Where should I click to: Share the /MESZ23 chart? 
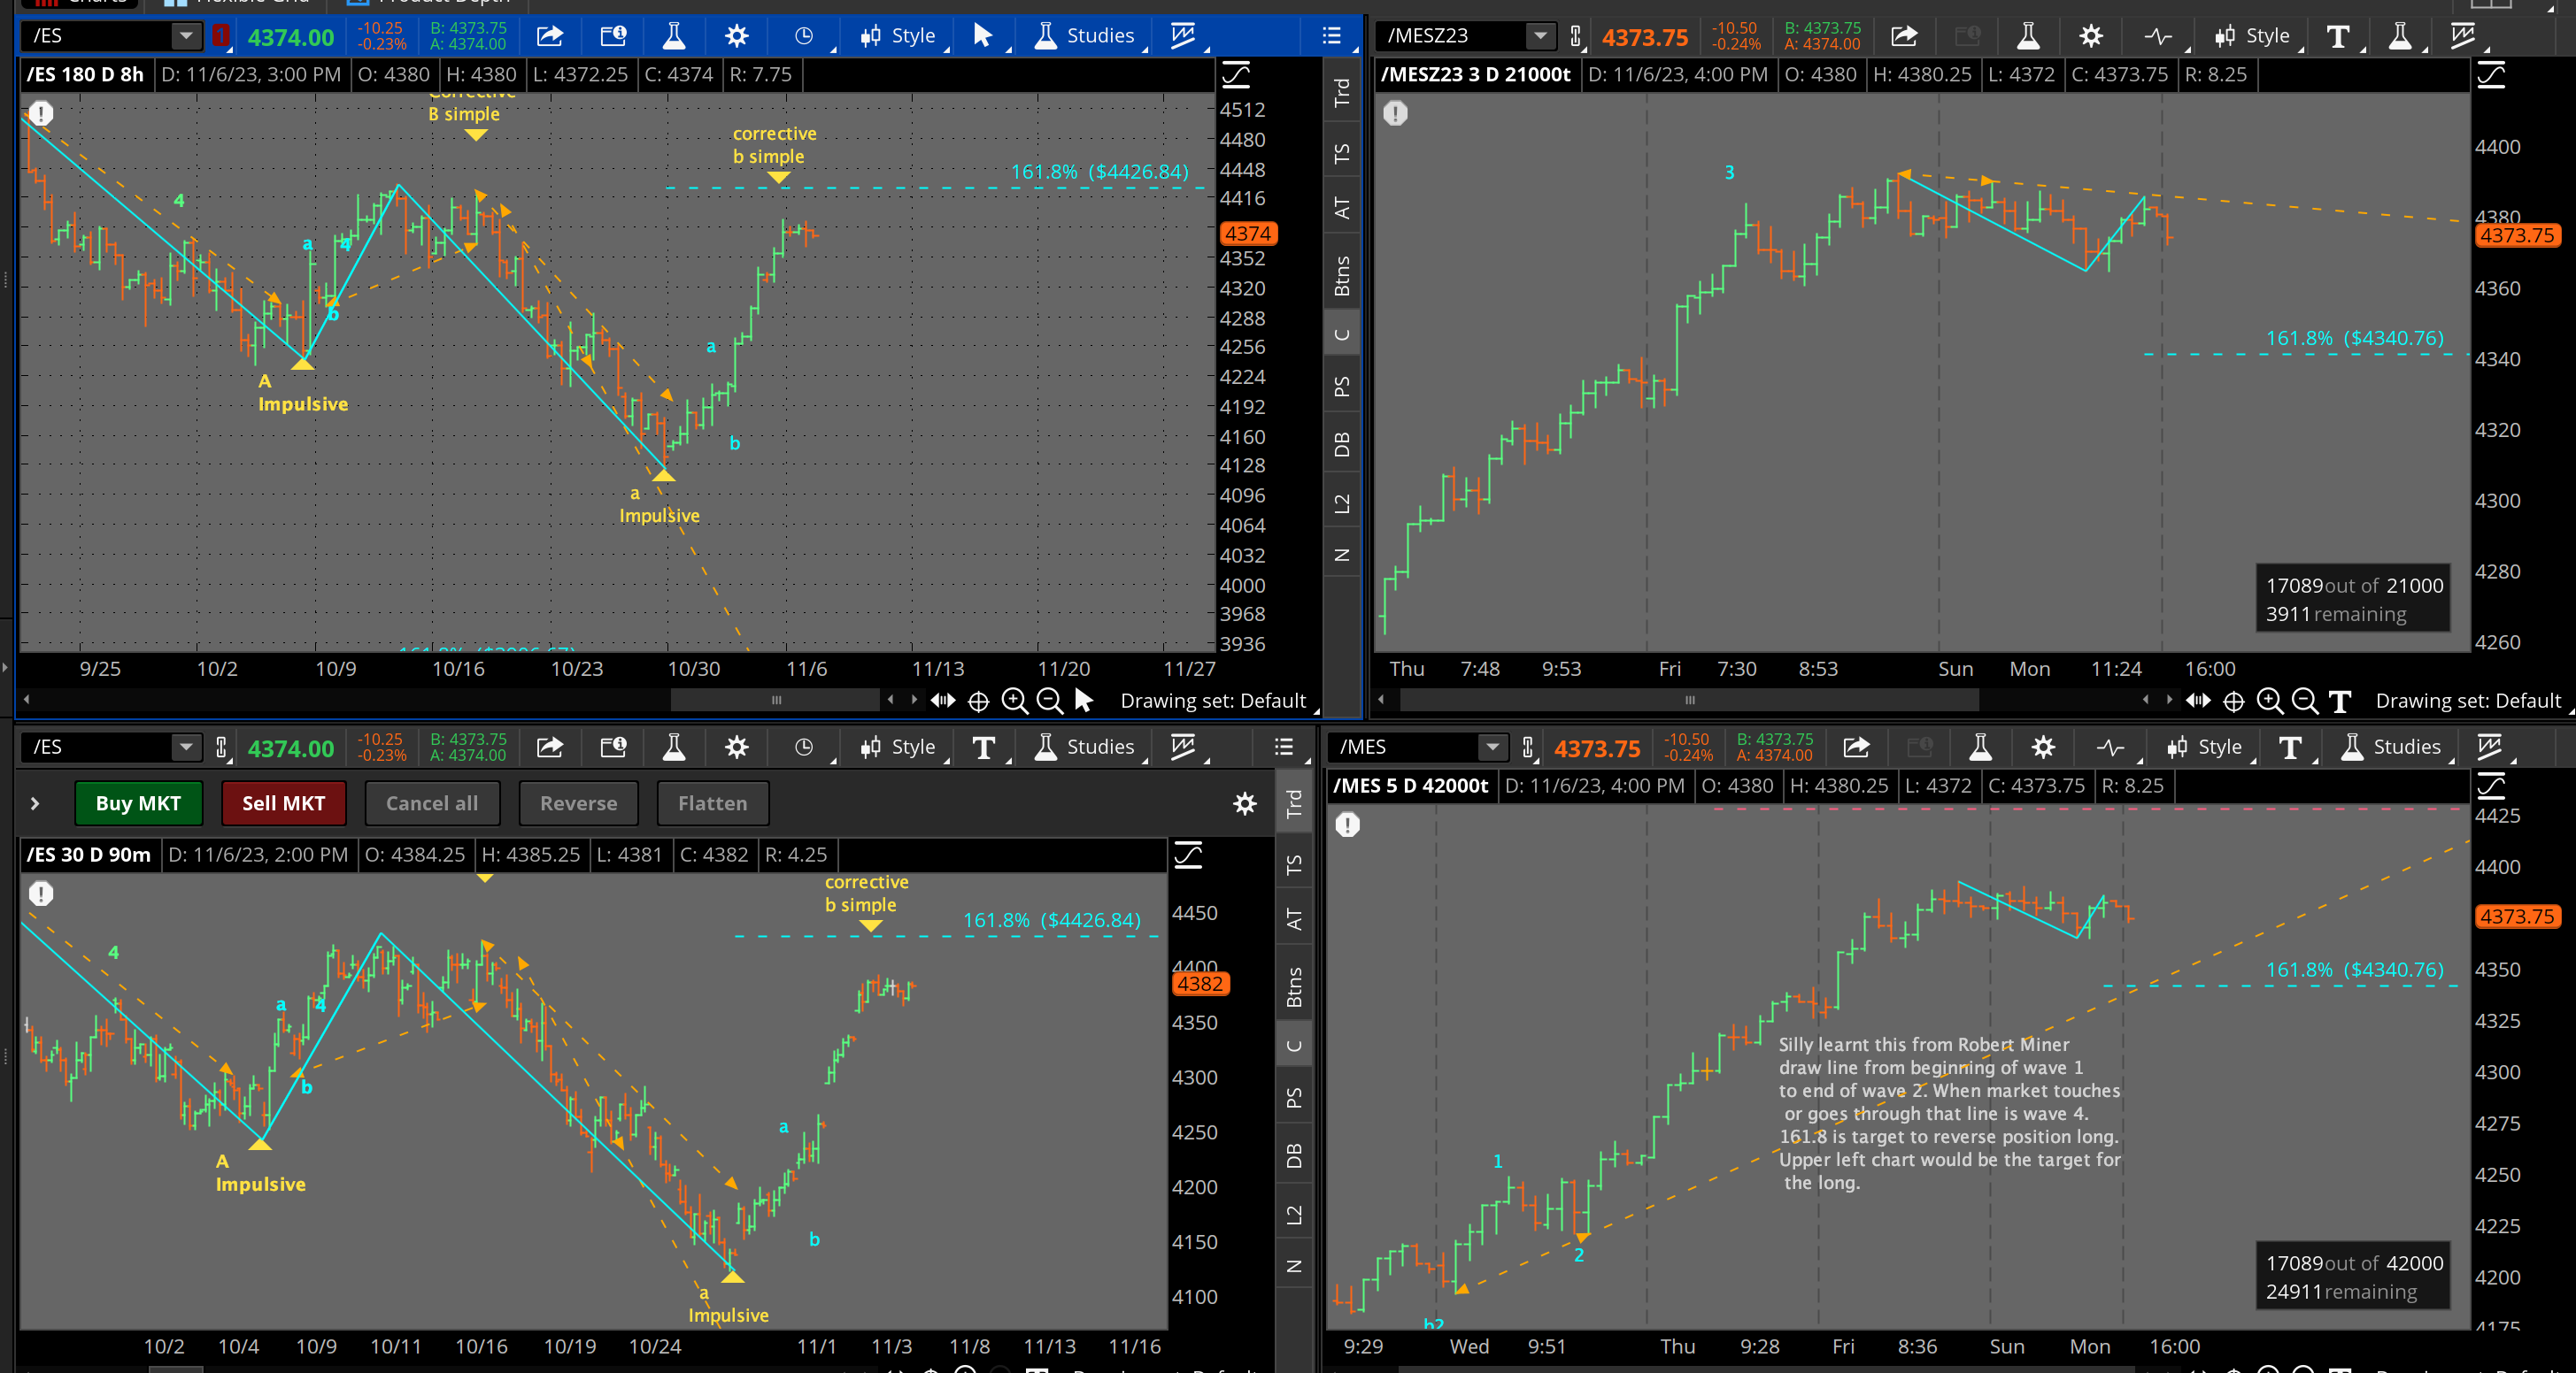[x=1904, y=36]
